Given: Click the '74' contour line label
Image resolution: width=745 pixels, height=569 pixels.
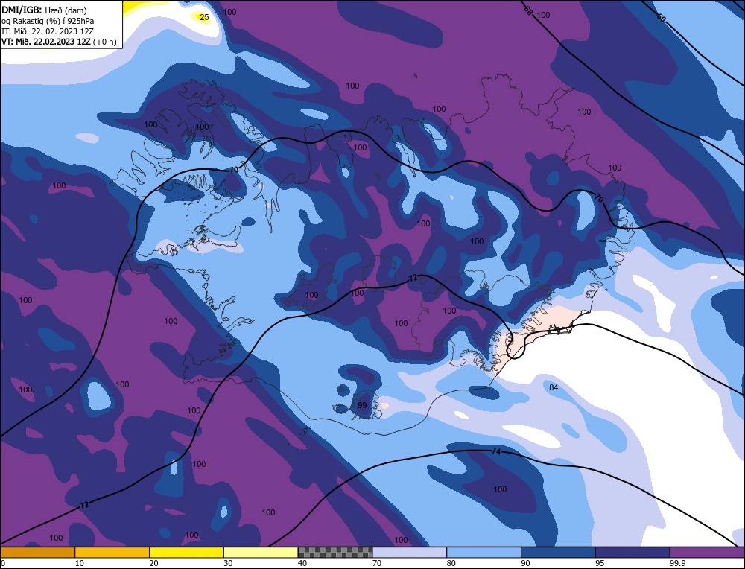Looking at the screenshot, I should point(496,451).
